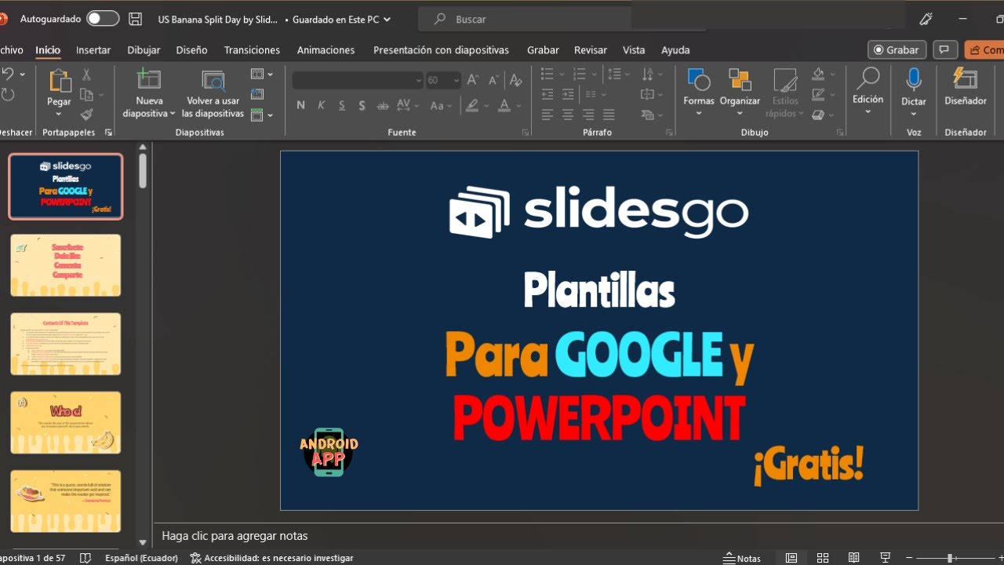
Task: Click the shape effects icon
Action: tap(818, 115)
